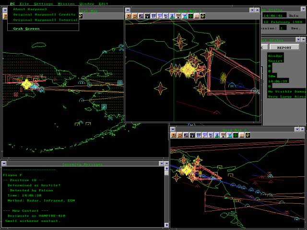This screenshot has height=230, width=307.
Task: Open system menu box of upper Zoom Map window
Action: (128, 10)
